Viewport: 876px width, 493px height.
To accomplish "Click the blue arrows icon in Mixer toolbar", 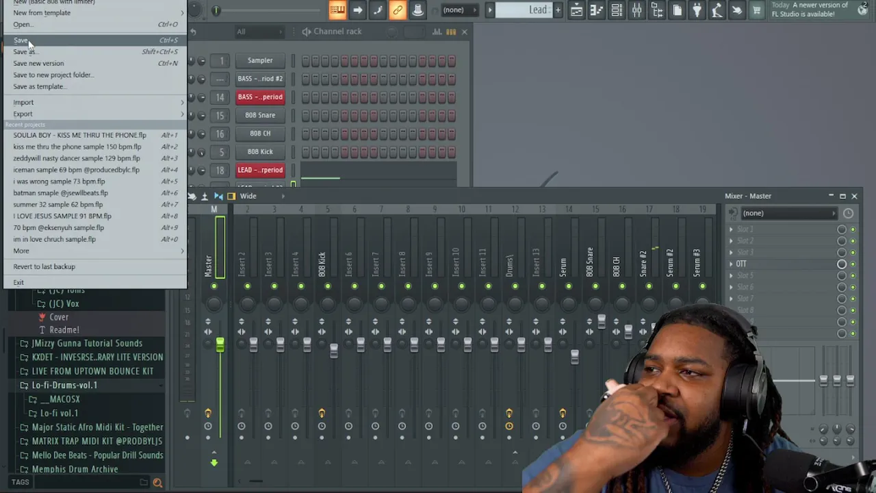I will (x=218, y=197).
